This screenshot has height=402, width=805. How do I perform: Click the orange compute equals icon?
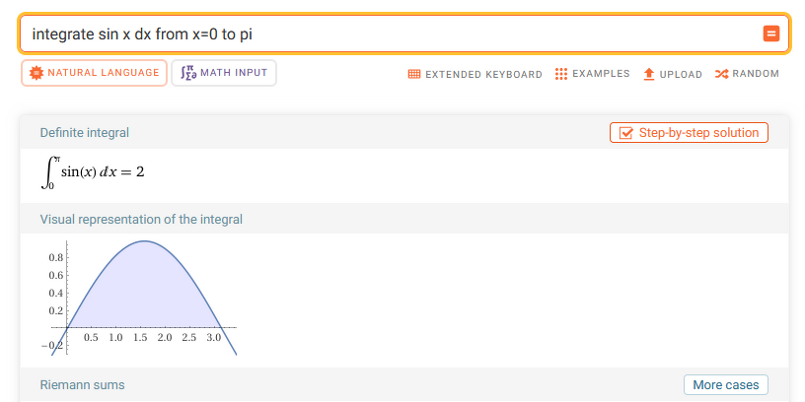[x=771, y=34]
